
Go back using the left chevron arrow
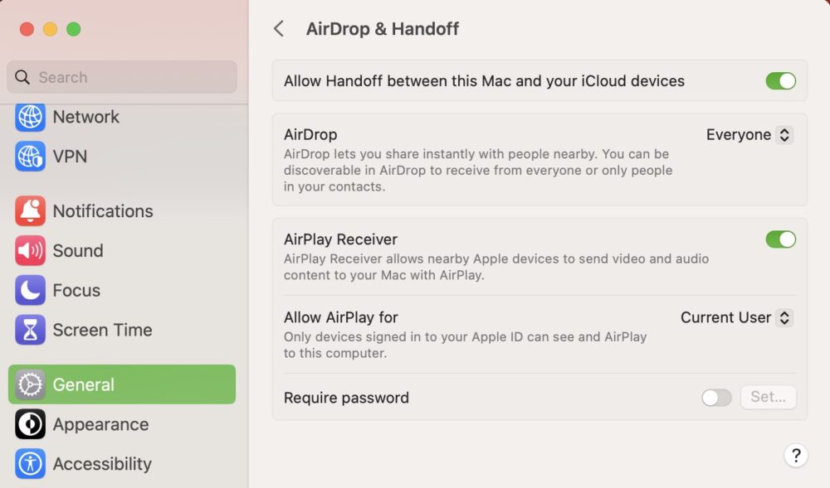[279, 28]
